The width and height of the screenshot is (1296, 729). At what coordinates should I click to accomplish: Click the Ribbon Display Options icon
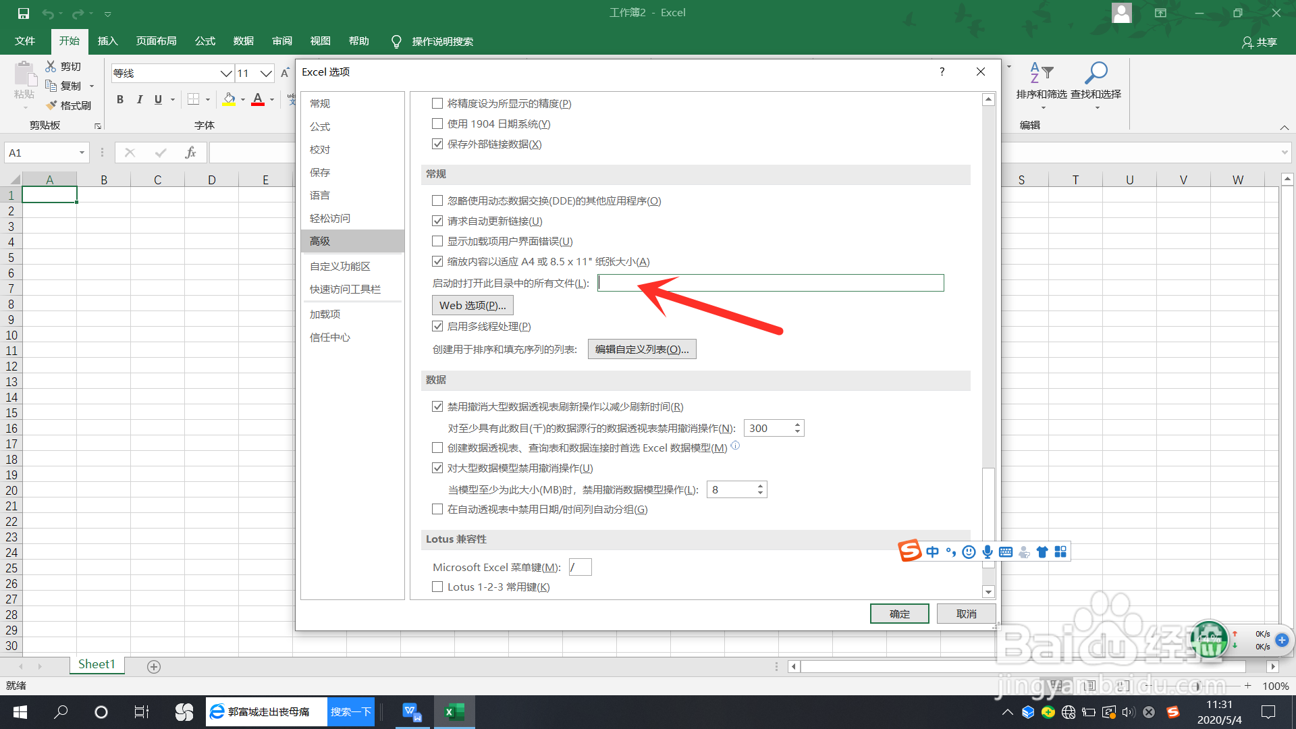point(1160,13)
